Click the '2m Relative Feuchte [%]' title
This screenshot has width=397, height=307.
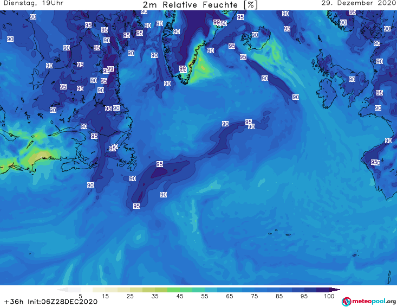[200, 5]
